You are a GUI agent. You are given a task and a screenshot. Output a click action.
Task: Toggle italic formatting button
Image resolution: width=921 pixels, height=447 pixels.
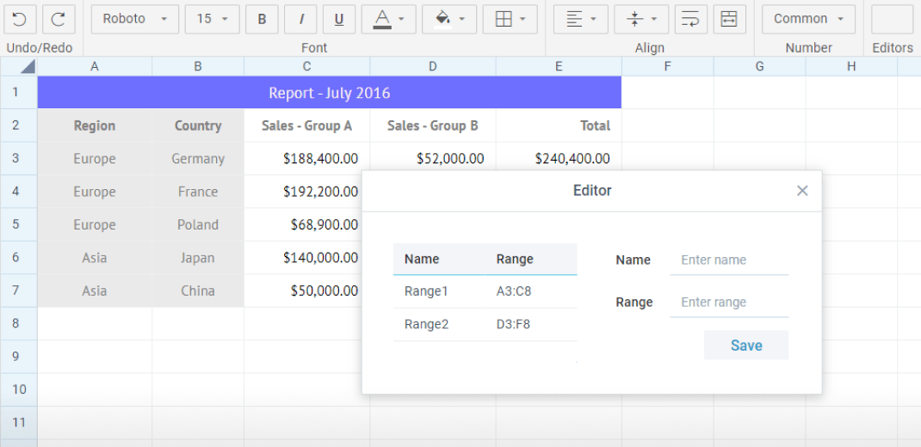[300, 20]
